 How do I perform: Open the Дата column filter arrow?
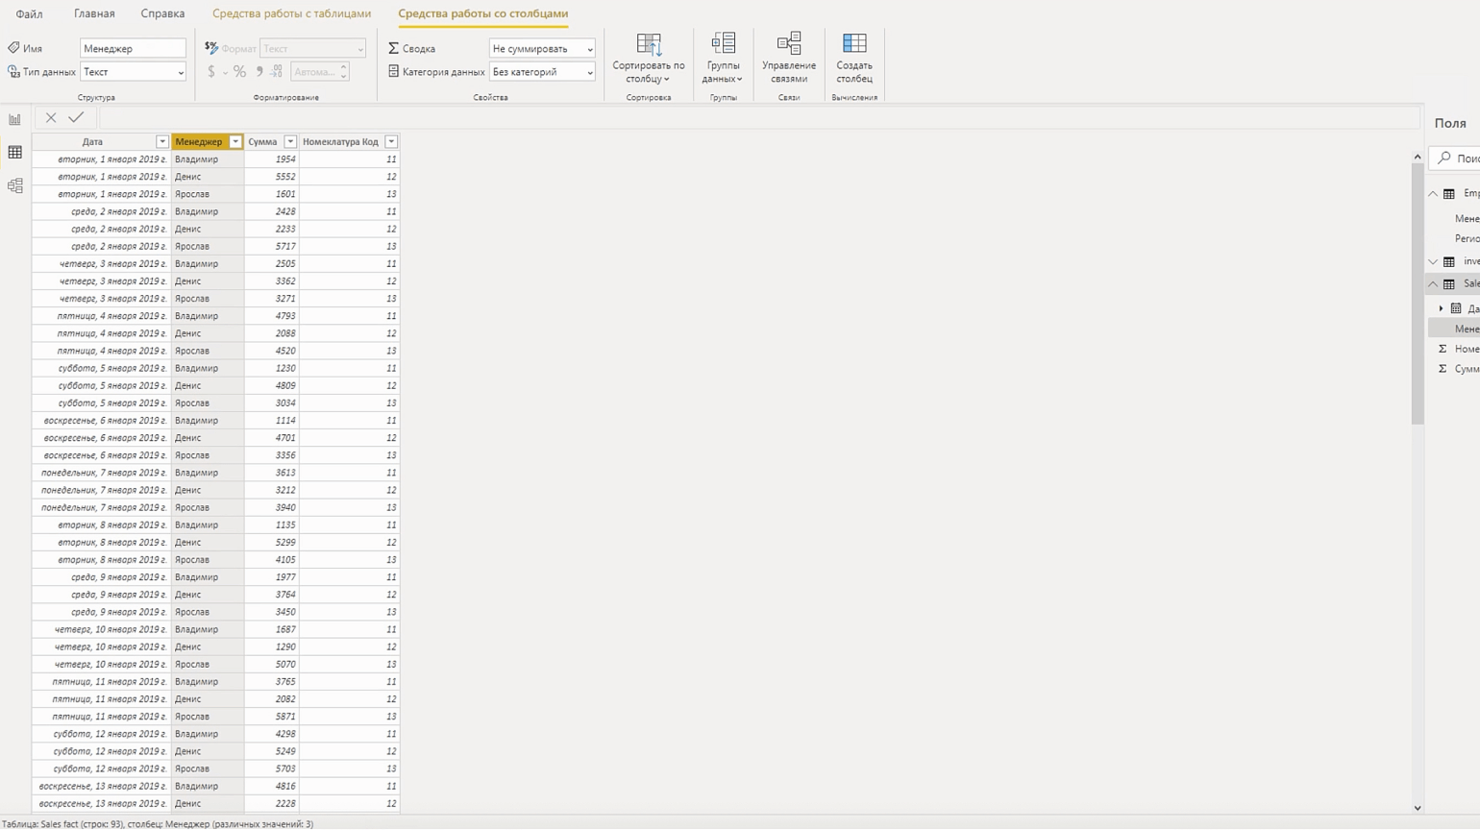161,142
